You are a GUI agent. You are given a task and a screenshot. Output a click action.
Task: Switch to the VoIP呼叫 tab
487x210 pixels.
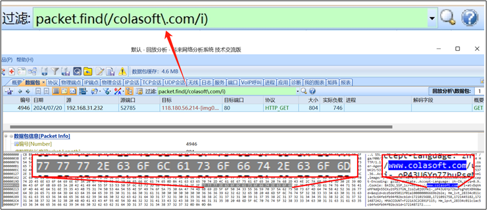[x=252, y=83]
